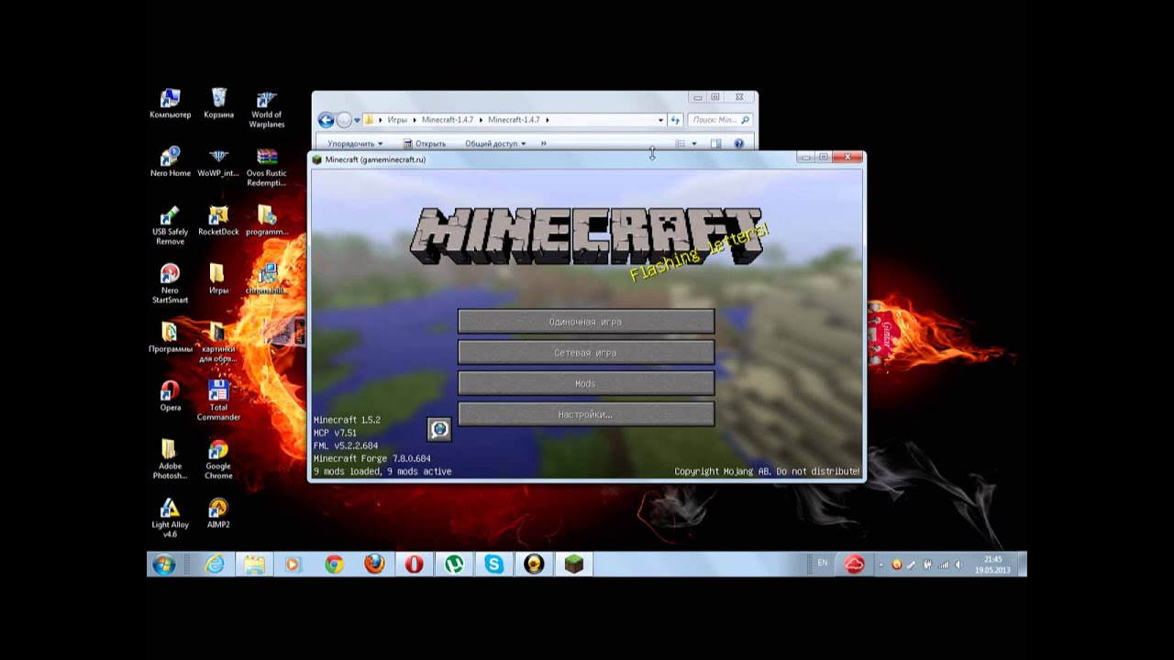Launch World of Warplanes desktop shortcut
The image size is (1174, 660).
pyautogui.click(x=267, y=108)
